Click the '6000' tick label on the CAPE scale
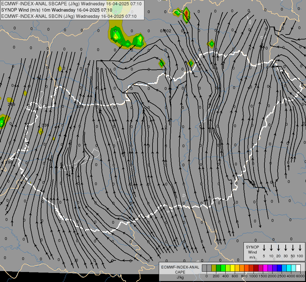 point(300,276)
